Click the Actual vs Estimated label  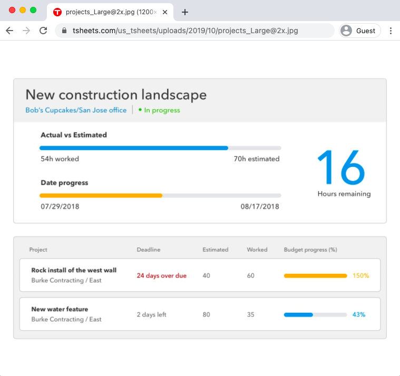coord(74,135)
